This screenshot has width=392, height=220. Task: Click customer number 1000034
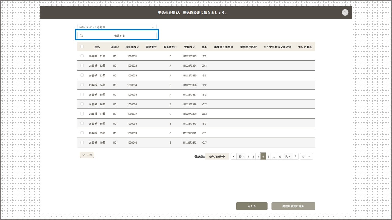pos(132,85)
